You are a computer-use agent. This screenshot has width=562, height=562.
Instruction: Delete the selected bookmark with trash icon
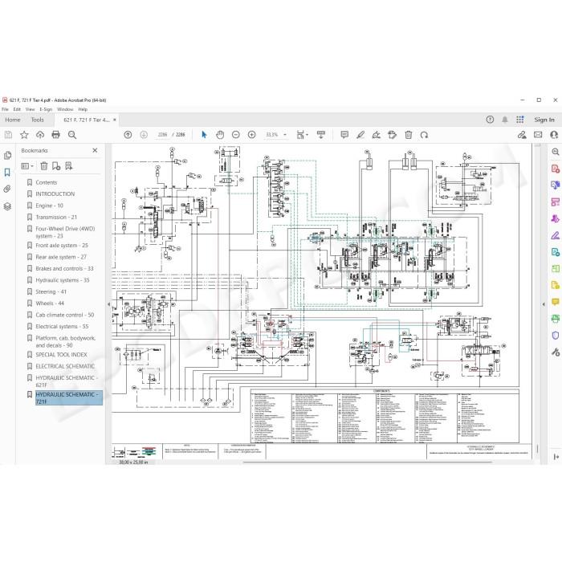(44, 166)
